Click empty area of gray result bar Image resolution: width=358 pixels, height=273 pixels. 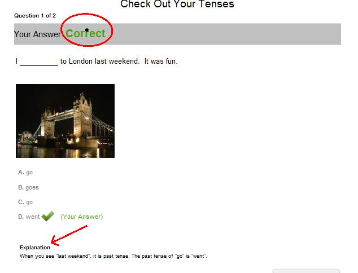(226, 34)
